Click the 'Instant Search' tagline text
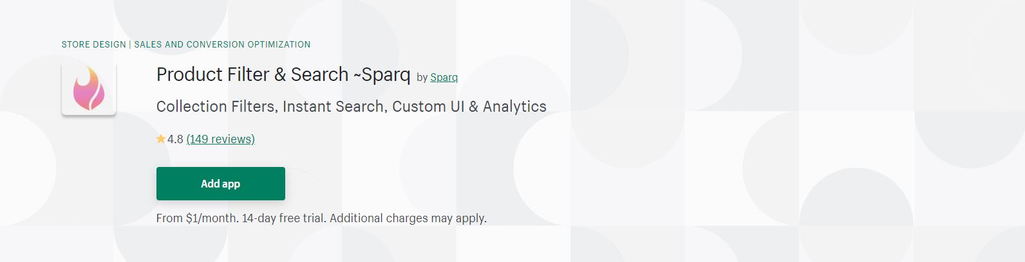This screenshot has height=262, width=1025. point(335,107)
